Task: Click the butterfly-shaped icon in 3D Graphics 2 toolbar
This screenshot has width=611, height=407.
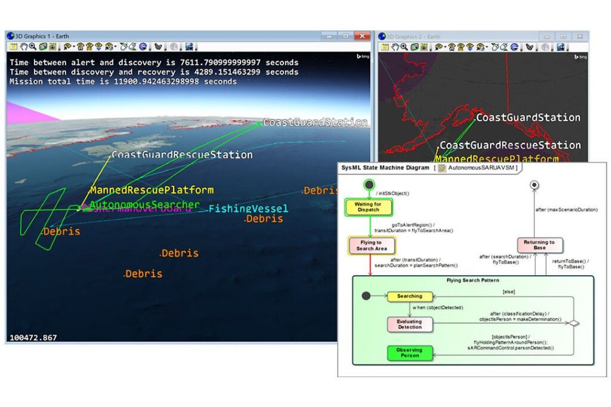Action: 528,46
